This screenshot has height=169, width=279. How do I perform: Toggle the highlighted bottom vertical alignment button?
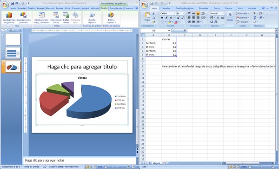coord(198,14)
